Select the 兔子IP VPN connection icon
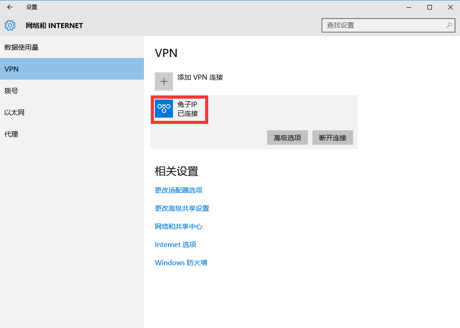The width and height of the screenshot is (460, 328). coord(163,109)
